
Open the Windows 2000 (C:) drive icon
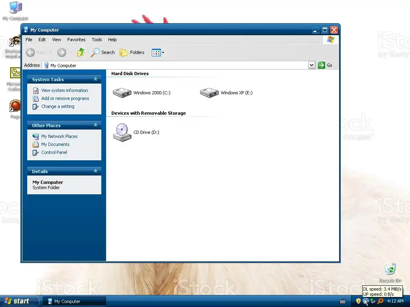pyautogui.click(x=122, y=93)
